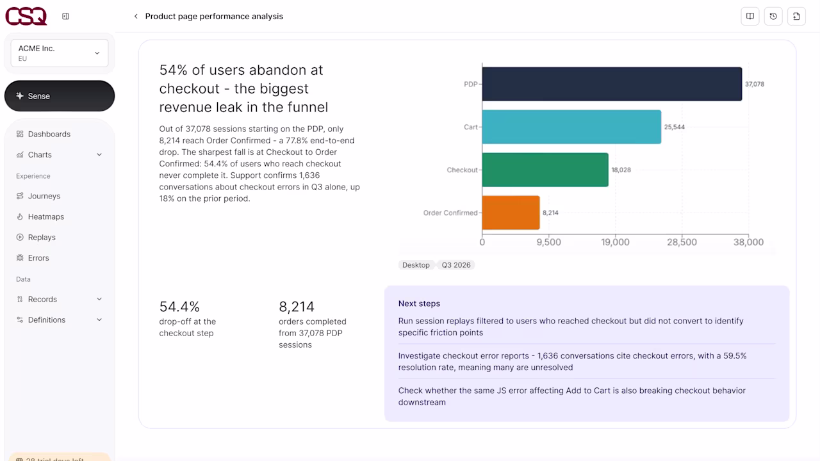Open Dashboards via its grid icon
Screen dimensions: 820x461
[20, 134]
